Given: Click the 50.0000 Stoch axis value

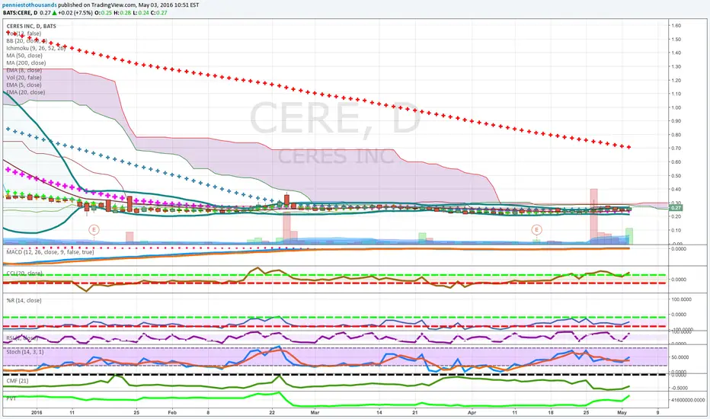Looking at the screenshot, I should pyautogui.click(x=680, y=357).
